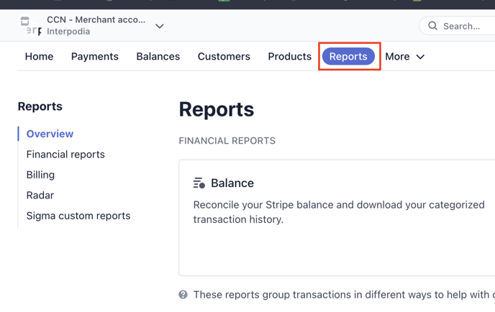This screenshot has height=312, width=495.
Task: Click the highlighted Reports tab
Action: point(348,56)
